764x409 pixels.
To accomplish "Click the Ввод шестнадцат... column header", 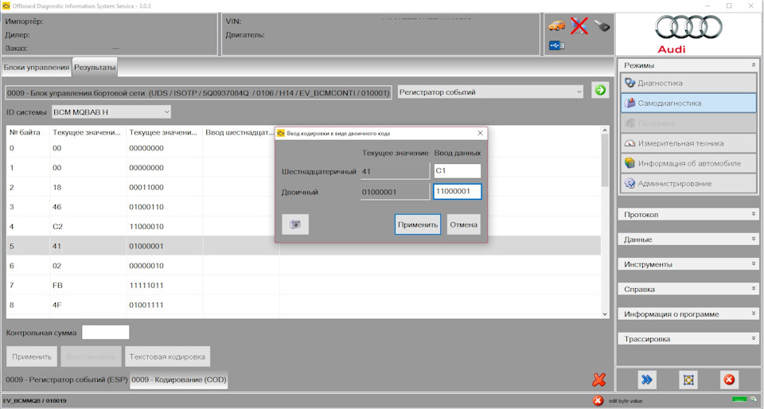I will [x=240, y=132].
